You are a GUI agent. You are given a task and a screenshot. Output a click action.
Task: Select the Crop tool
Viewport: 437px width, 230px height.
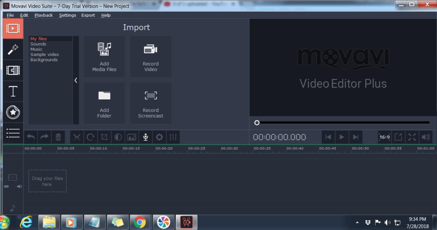[x=104, y=137]
